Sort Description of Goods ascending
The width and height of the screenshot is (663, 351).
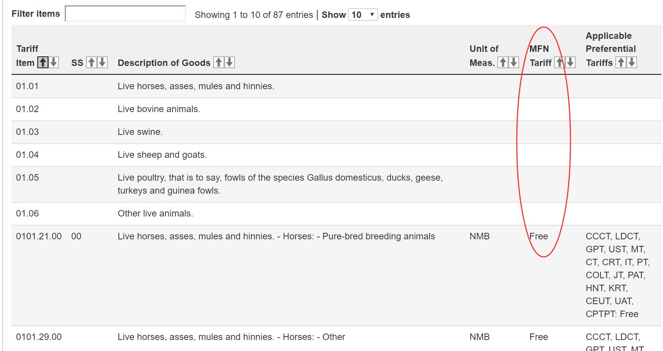click(x=219, y=63)
